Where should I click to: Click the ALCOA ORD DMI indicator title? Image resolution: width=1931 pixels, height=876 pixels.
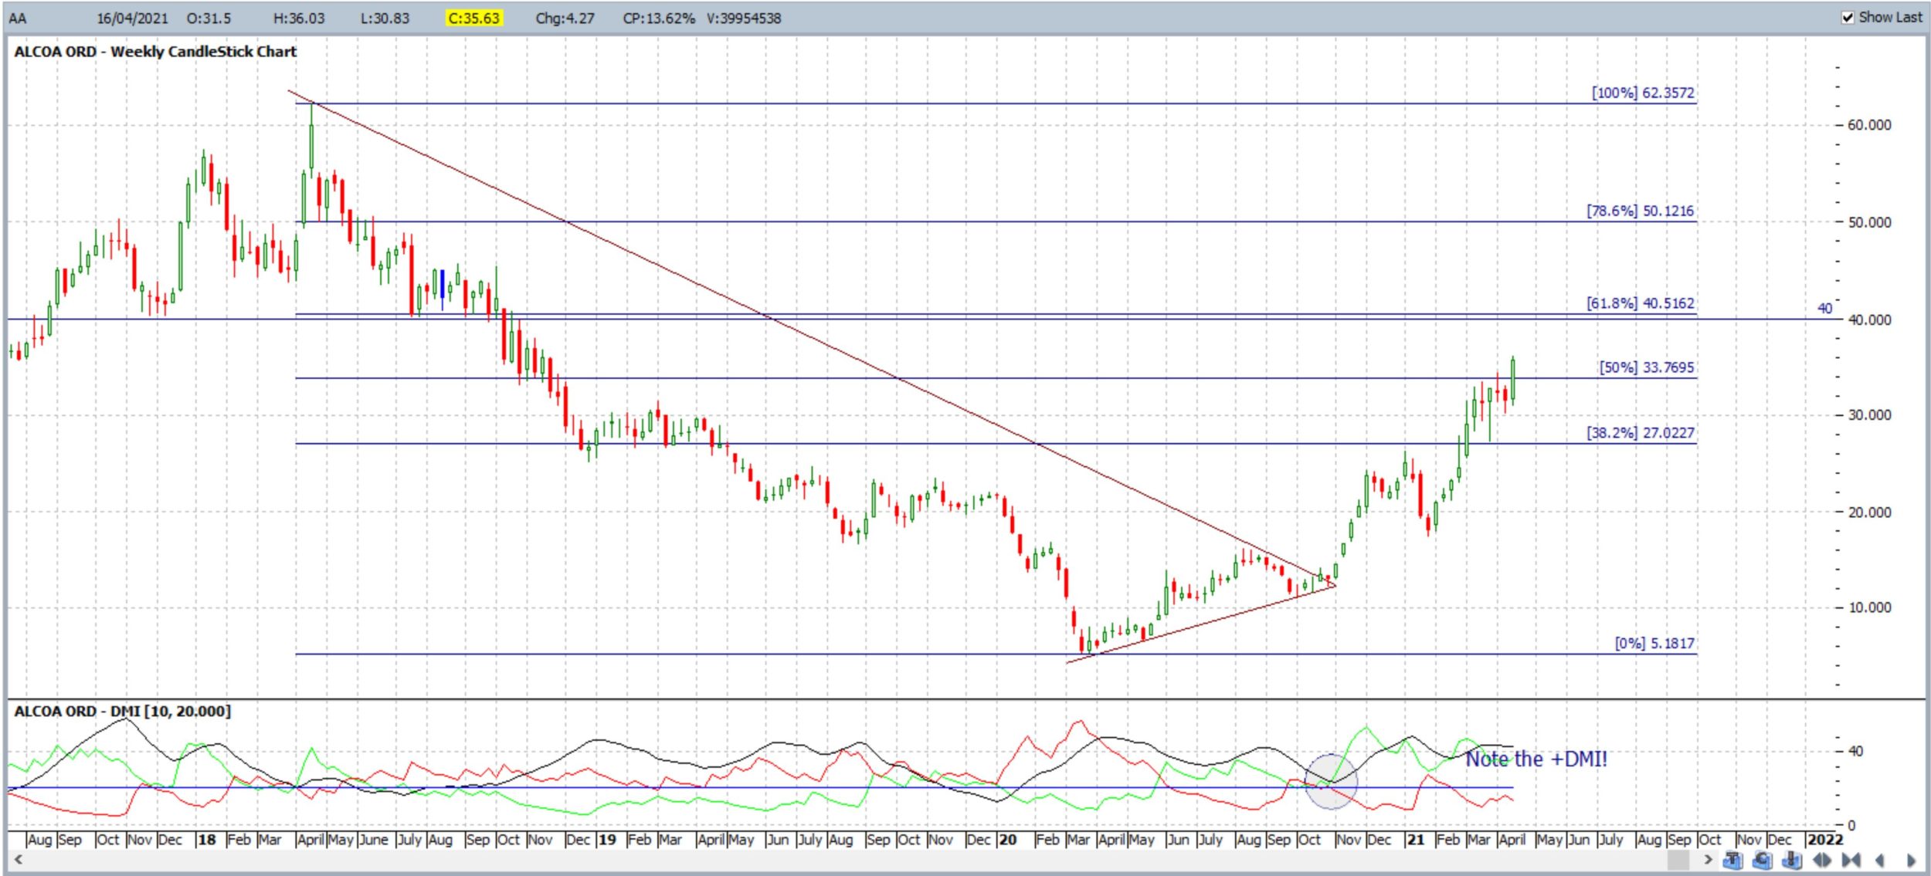(x=122, y=711)
